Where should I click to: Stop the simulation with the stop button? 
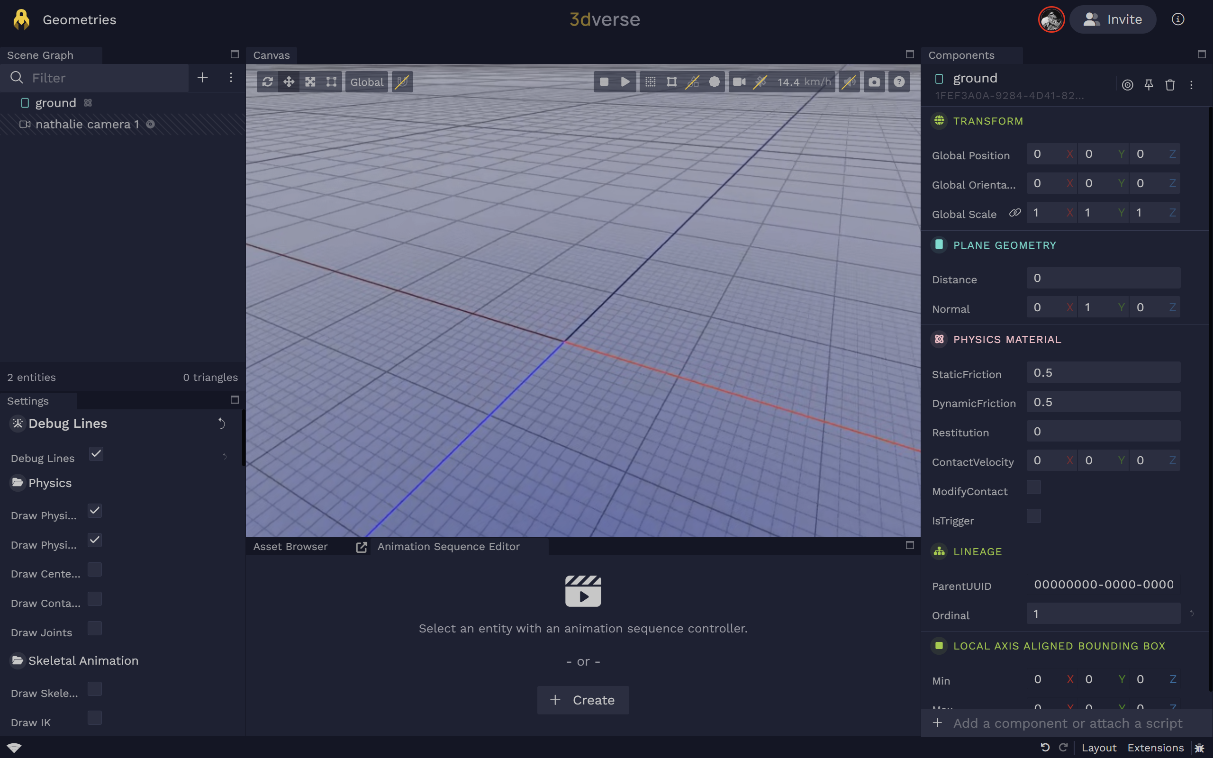coord(604,81)
